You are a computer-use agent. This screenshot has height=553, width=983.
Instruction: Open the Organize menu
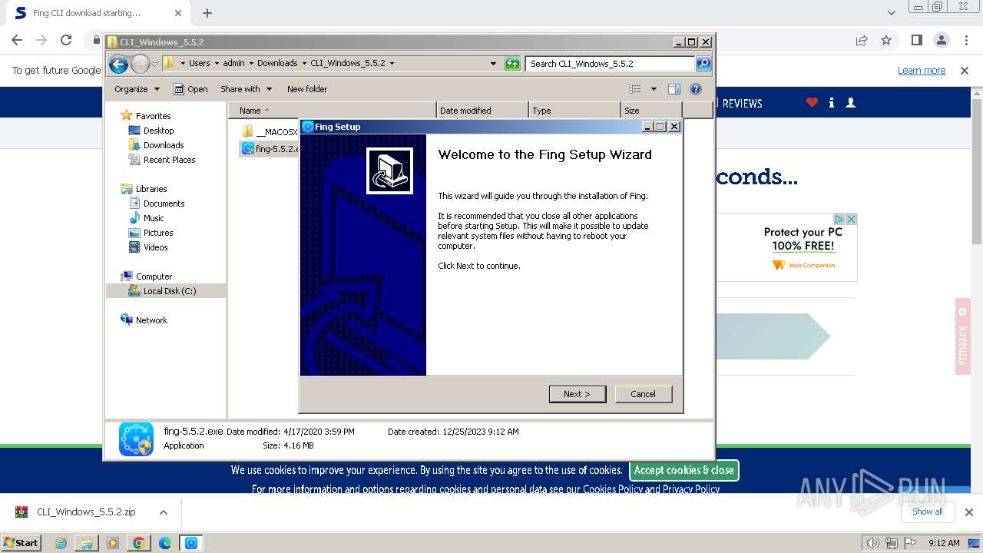[x=137, y=89]
